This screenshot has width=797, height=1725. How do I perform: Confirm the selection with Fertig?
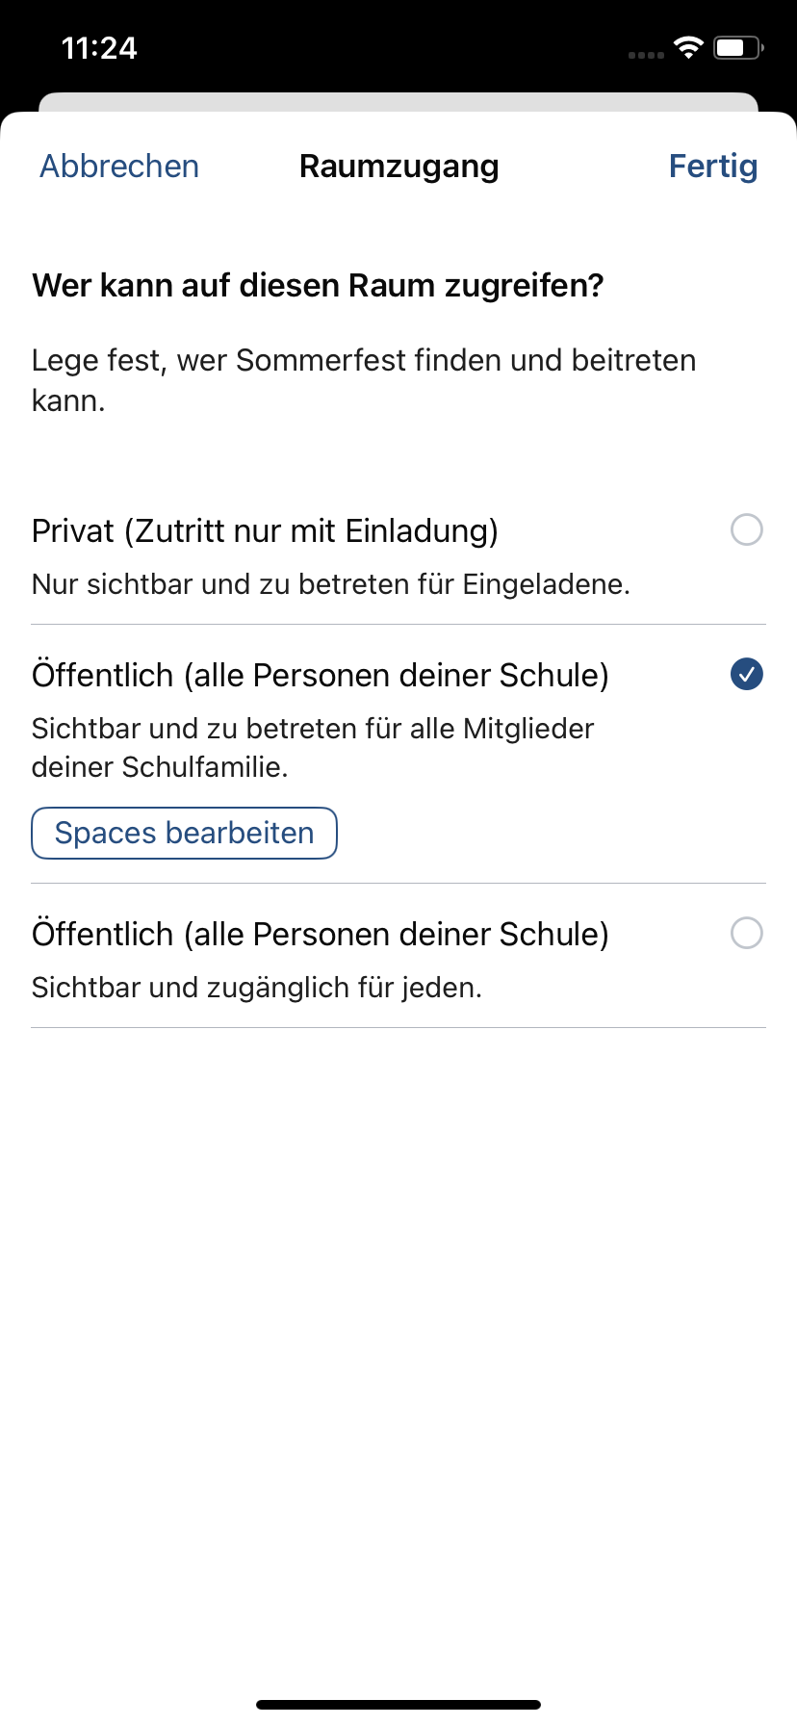pos(712,167)
